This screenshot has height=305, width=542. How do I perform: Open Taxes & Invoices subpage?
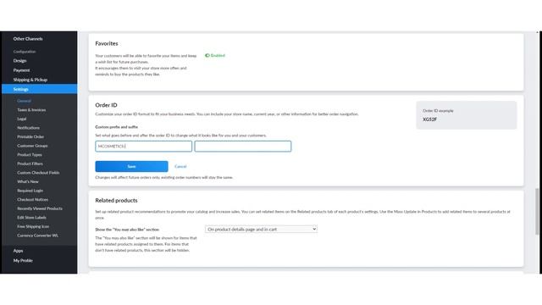(x=31, y=110)
